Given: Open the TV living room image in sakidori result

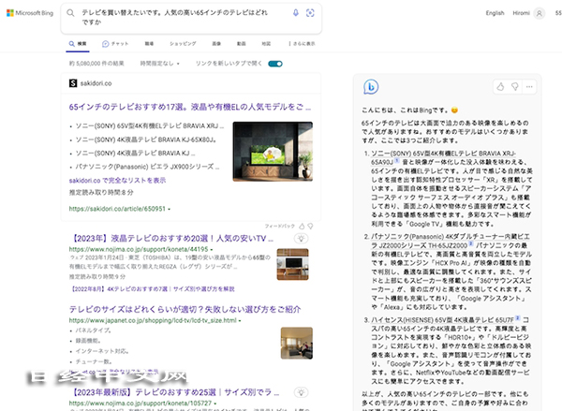Looking at the screenshot, I should coord(273,152).
